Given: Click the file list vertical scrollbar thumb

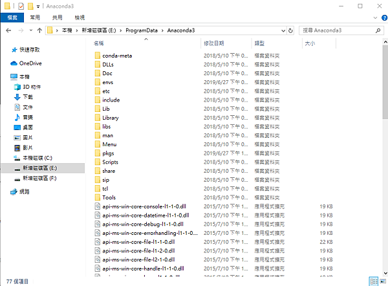Looking at the screenshot, I should (x=385, y=82).
